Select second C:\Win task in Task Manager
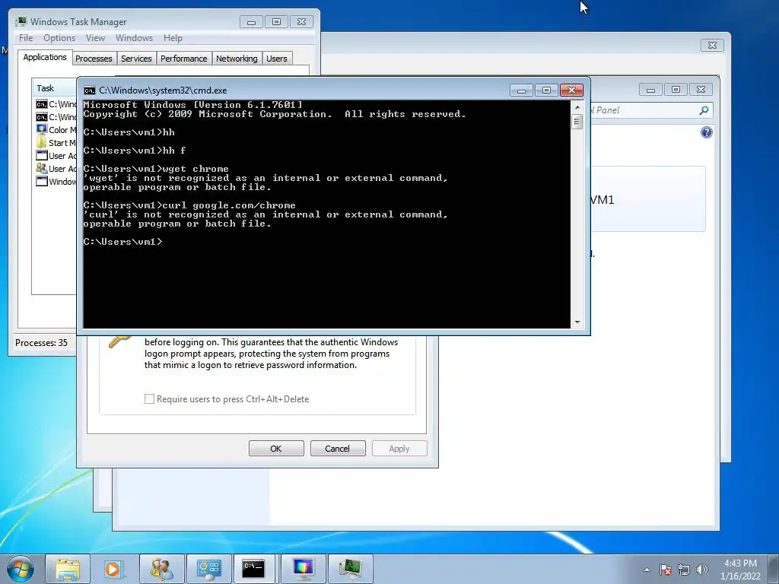Screen dimensions: 779x584 click(x=56, y=117)
